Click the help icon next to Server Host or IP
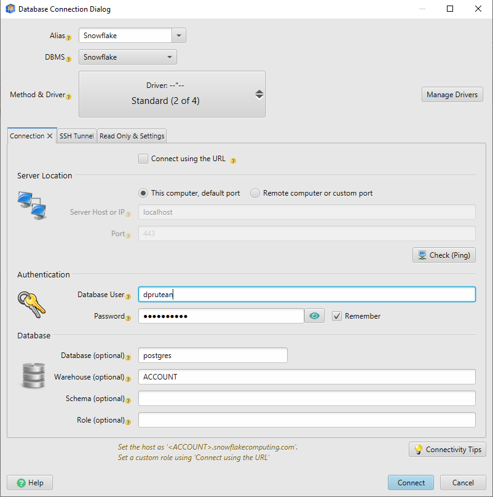 click(128, 214)
